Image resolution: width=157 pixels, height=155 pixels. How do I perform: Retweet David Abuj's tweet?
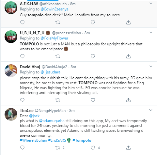57,100
